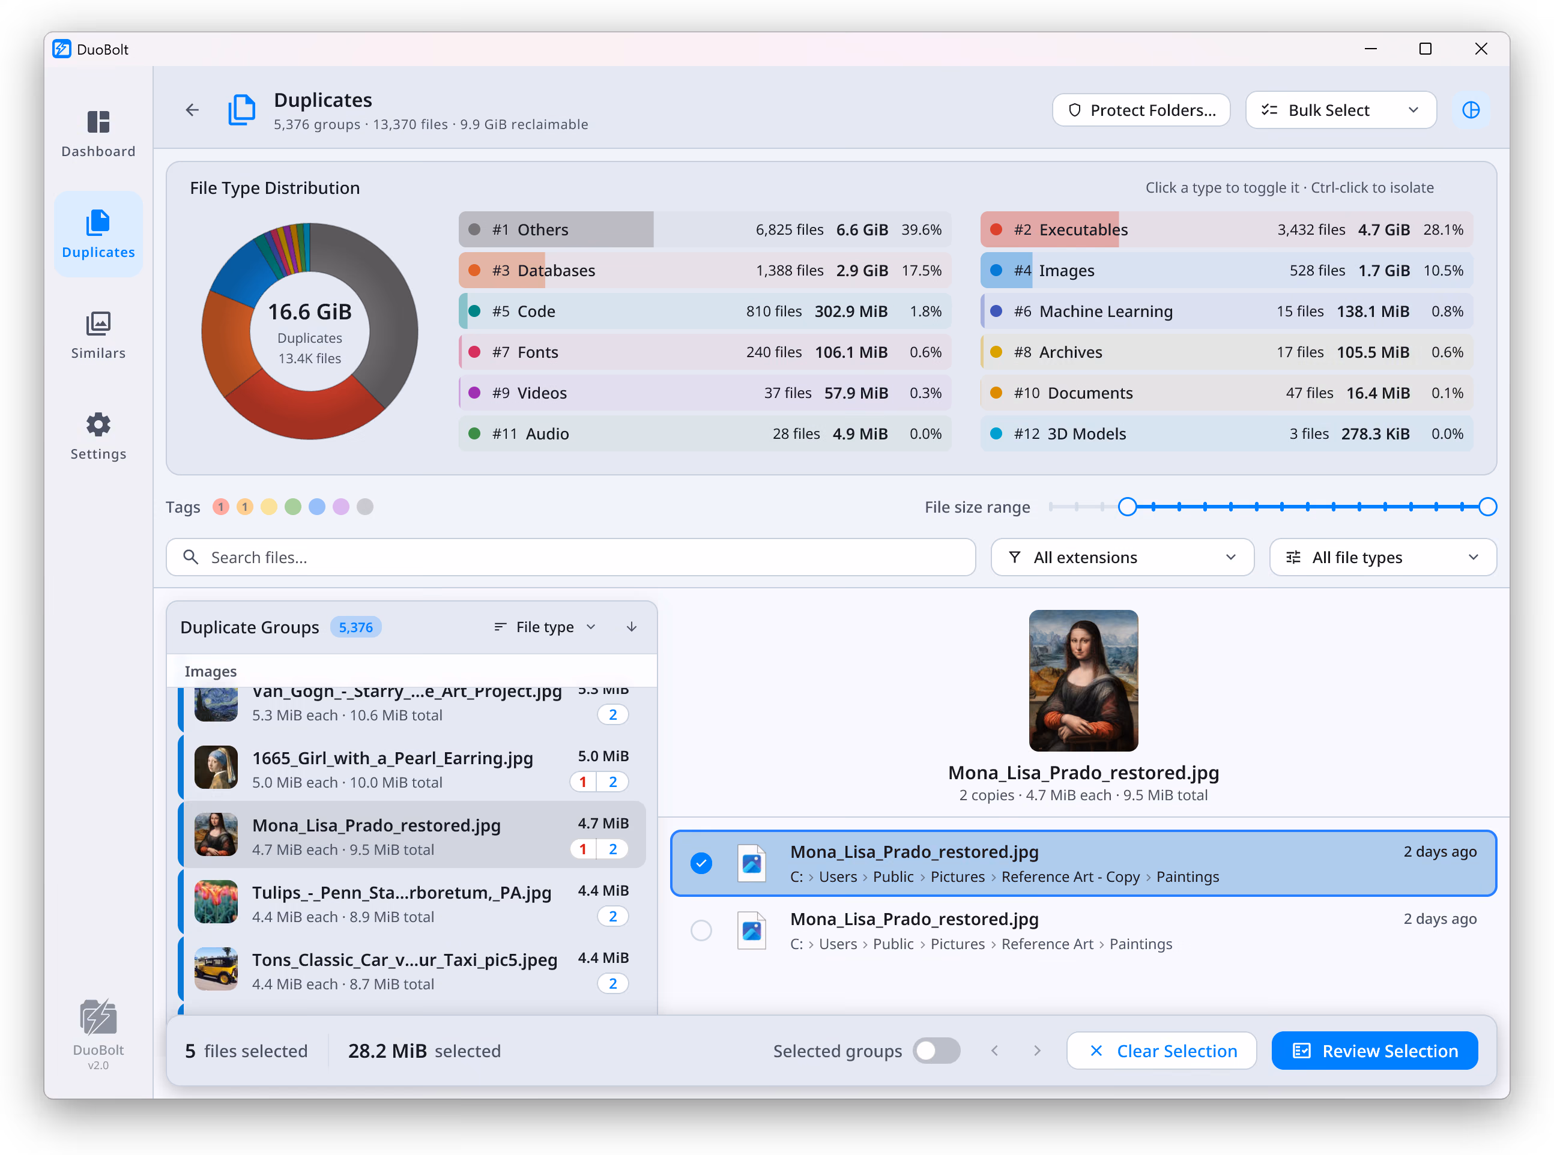Open the Similars sidebar icon
This screenshot has width=1554, height=1155.
click(98, 324)
